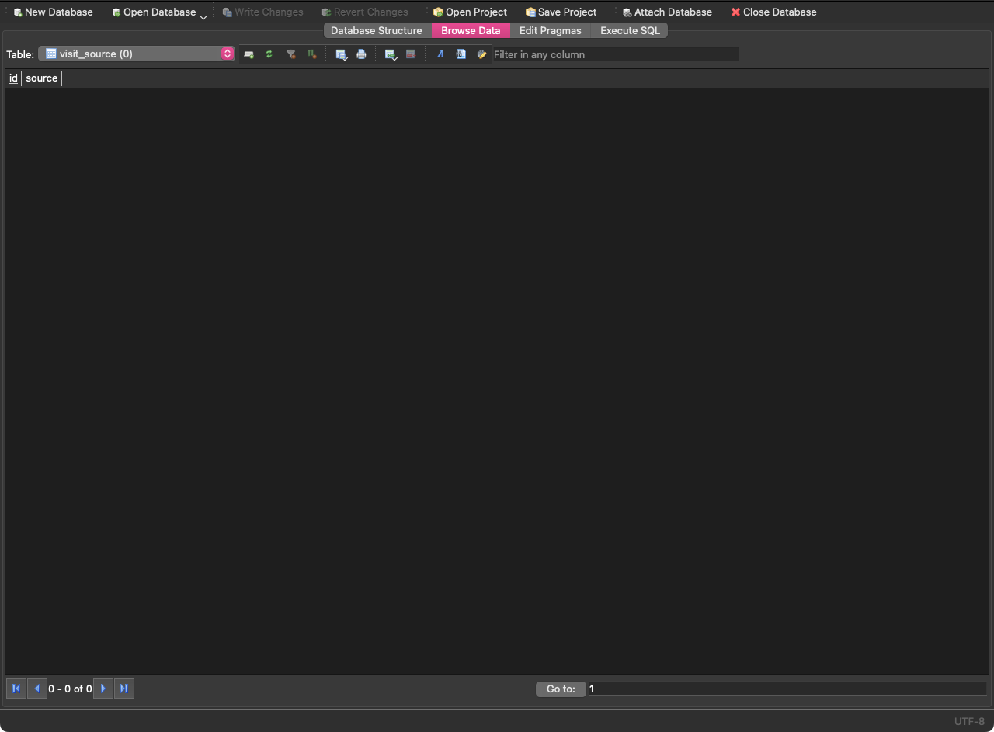This screenshot has height=732, width=994.
Task: Open a new database via New Database
Action: coord(53,12)
